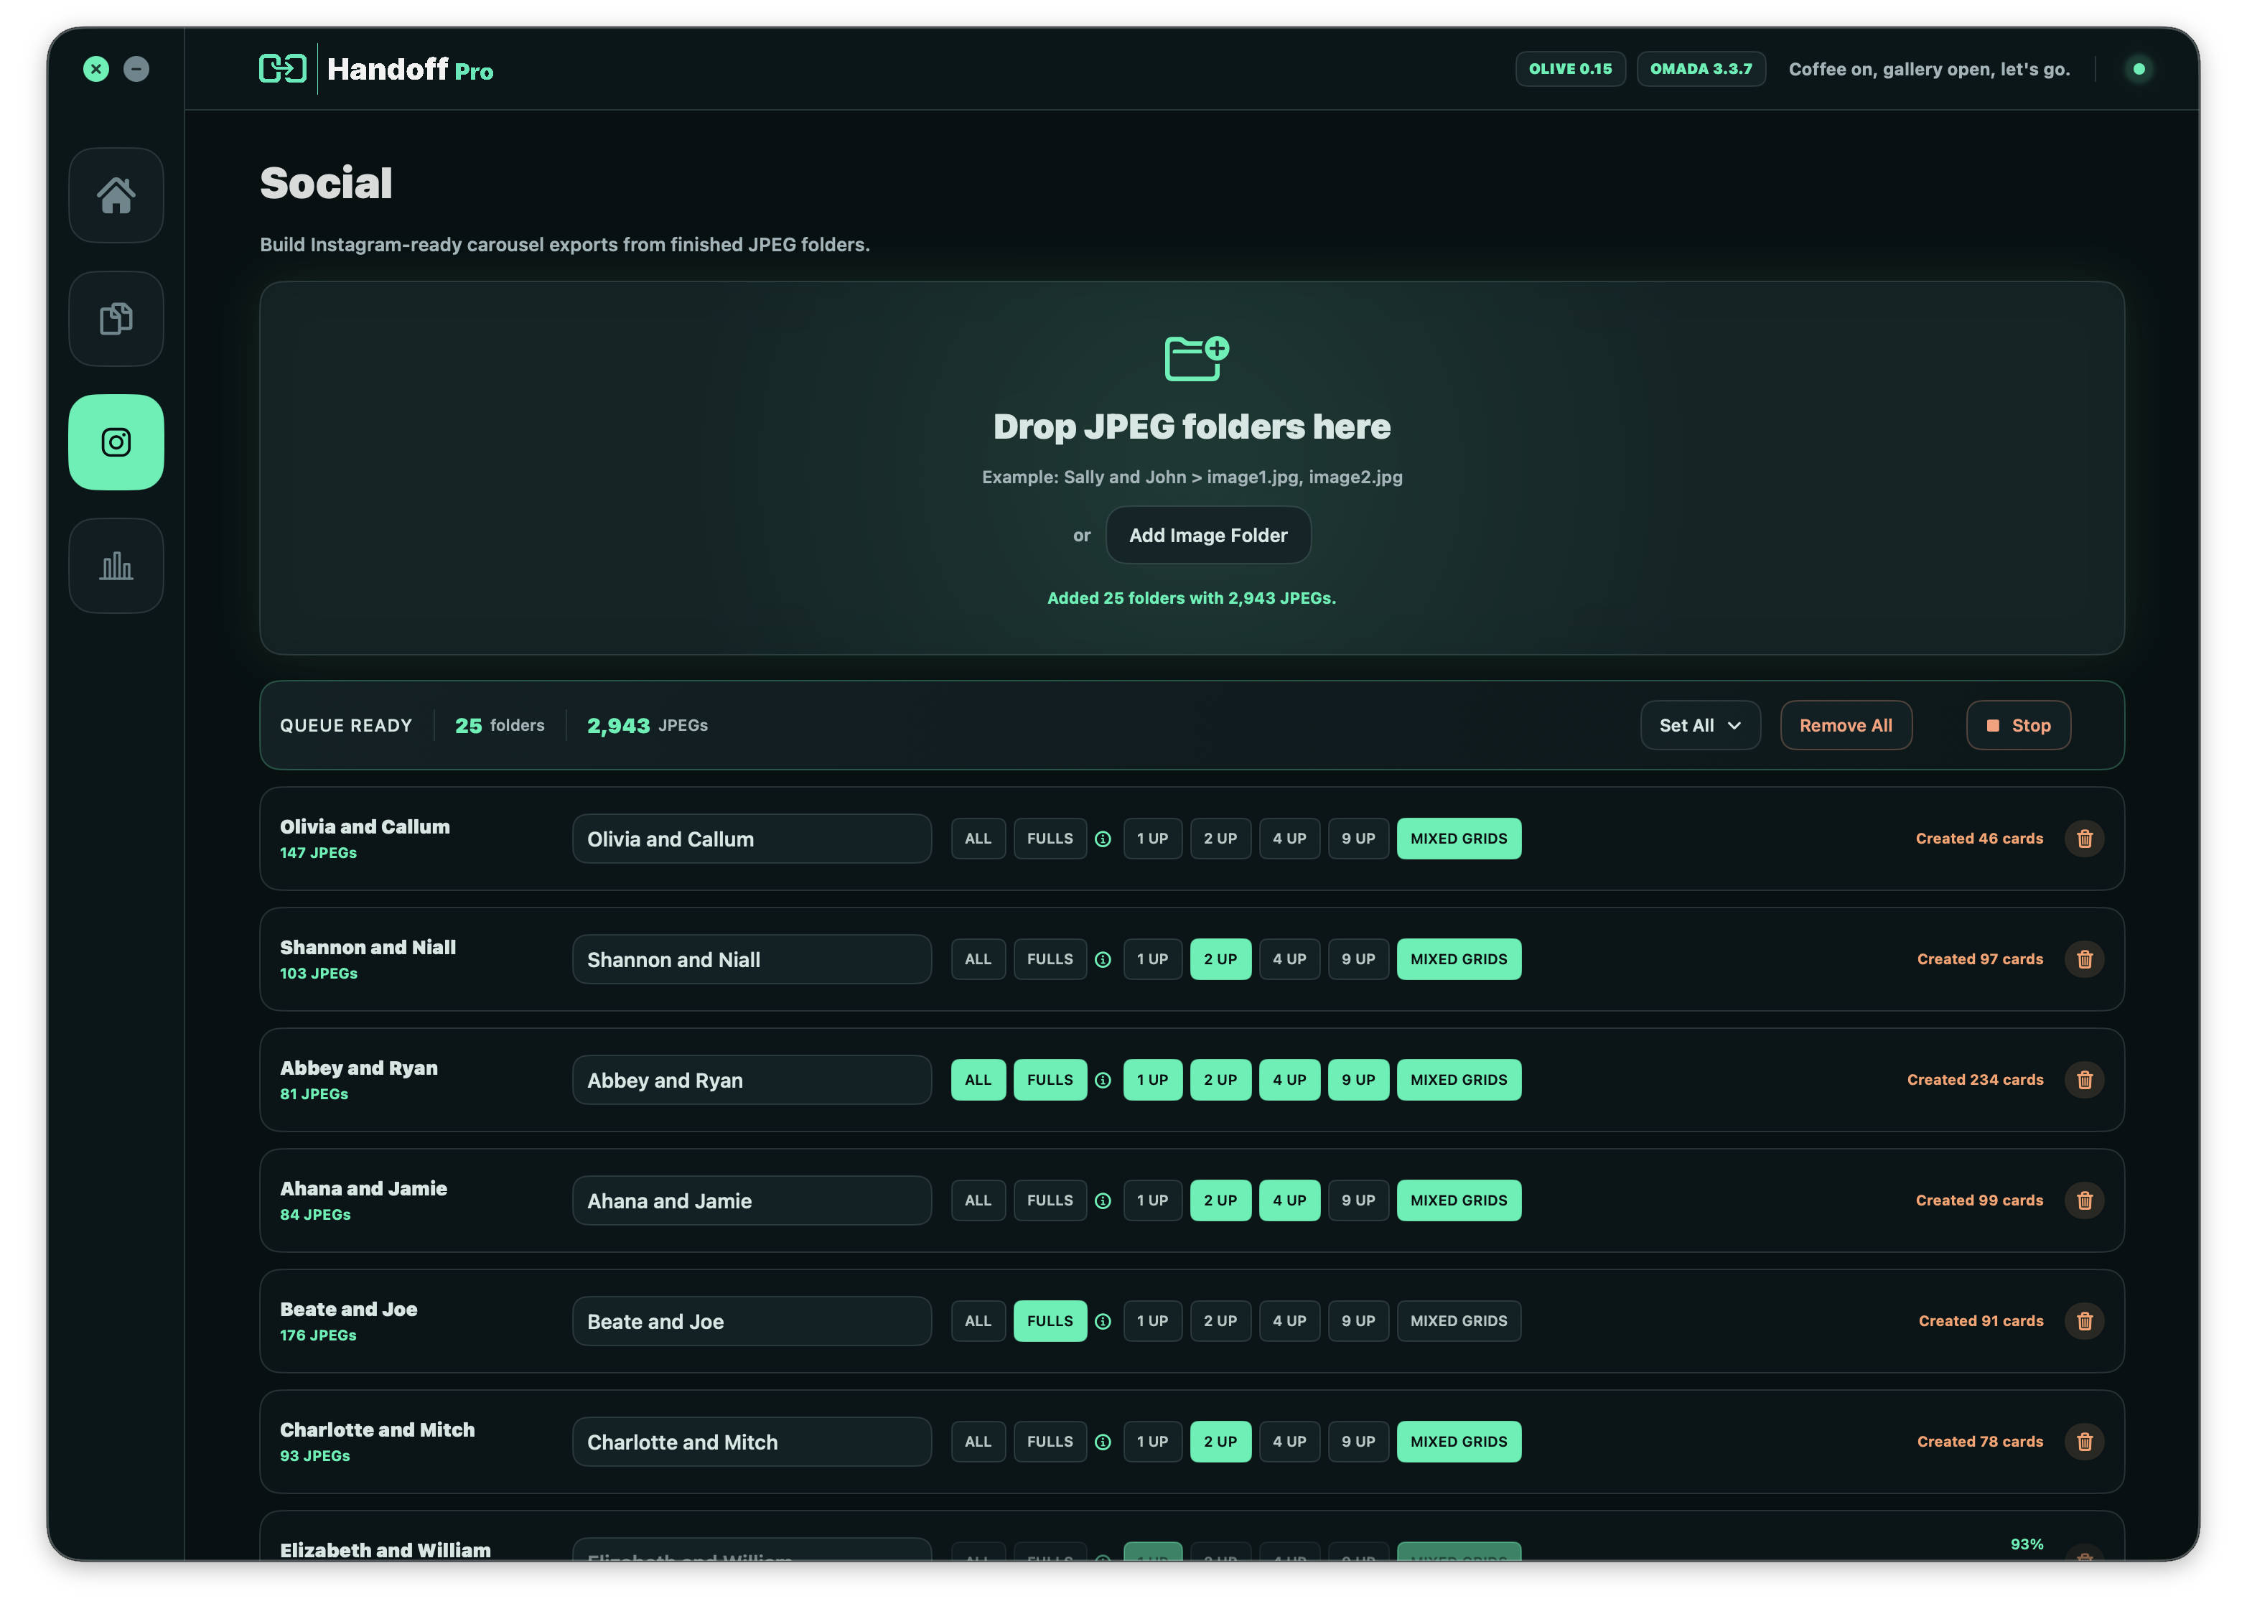Click the Handoff Pro logo icon
Viewport: 2247px width, 1614px height.
click(x=282, y=68)
